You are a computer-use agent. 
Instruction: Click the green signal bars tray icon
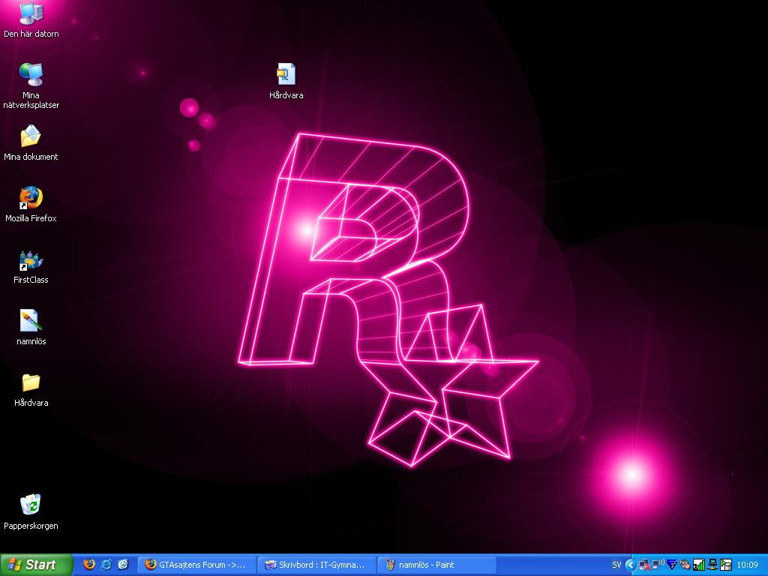coord(699,565)
